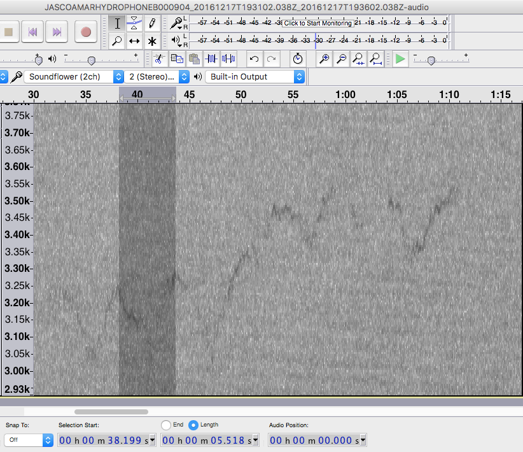523x452 pixels.
Task: Open the Snap To dropdown
Action: [x=29, y=440]
